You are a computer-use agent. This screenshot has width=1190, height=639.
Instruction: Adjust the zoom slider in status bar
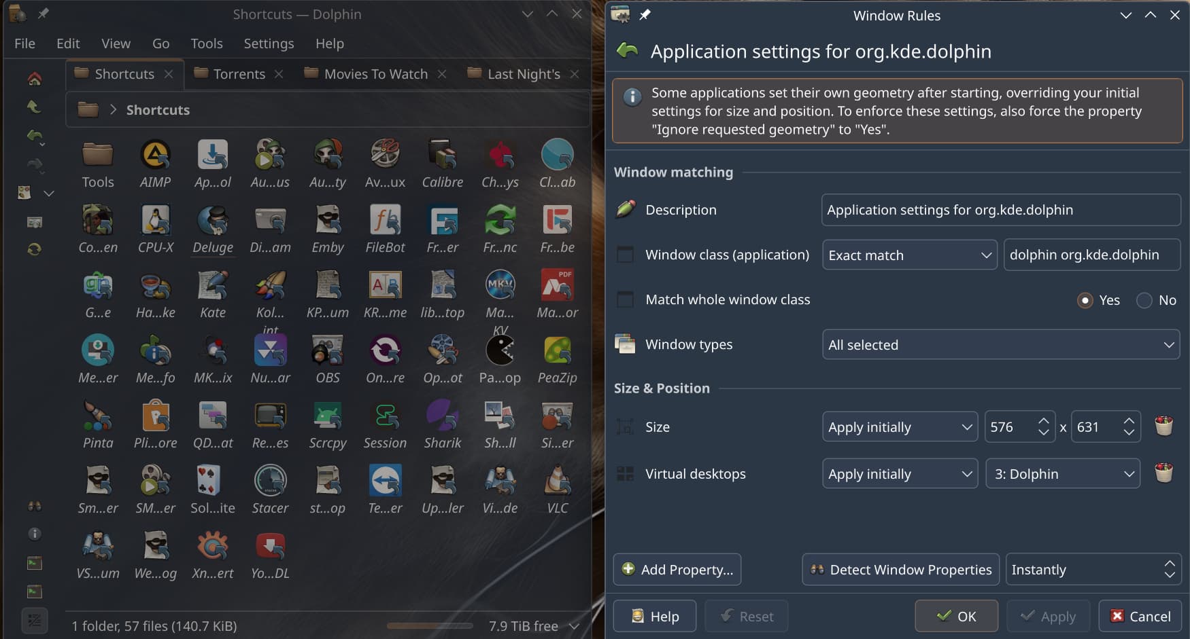point(429,625)
